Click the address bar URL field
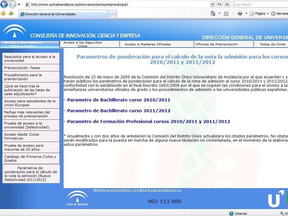 click(118, 4)
